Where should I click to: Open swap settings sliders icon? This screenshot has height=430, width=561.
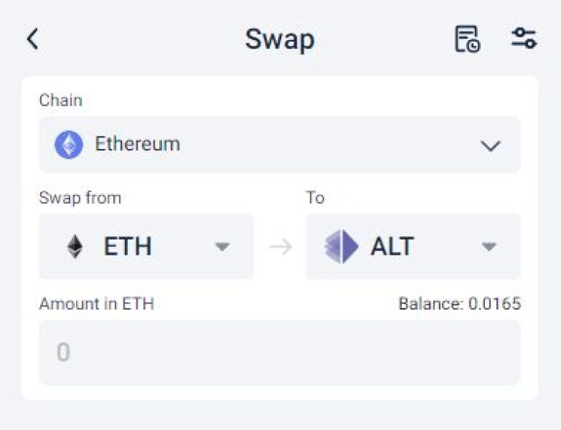pos(524,38)
